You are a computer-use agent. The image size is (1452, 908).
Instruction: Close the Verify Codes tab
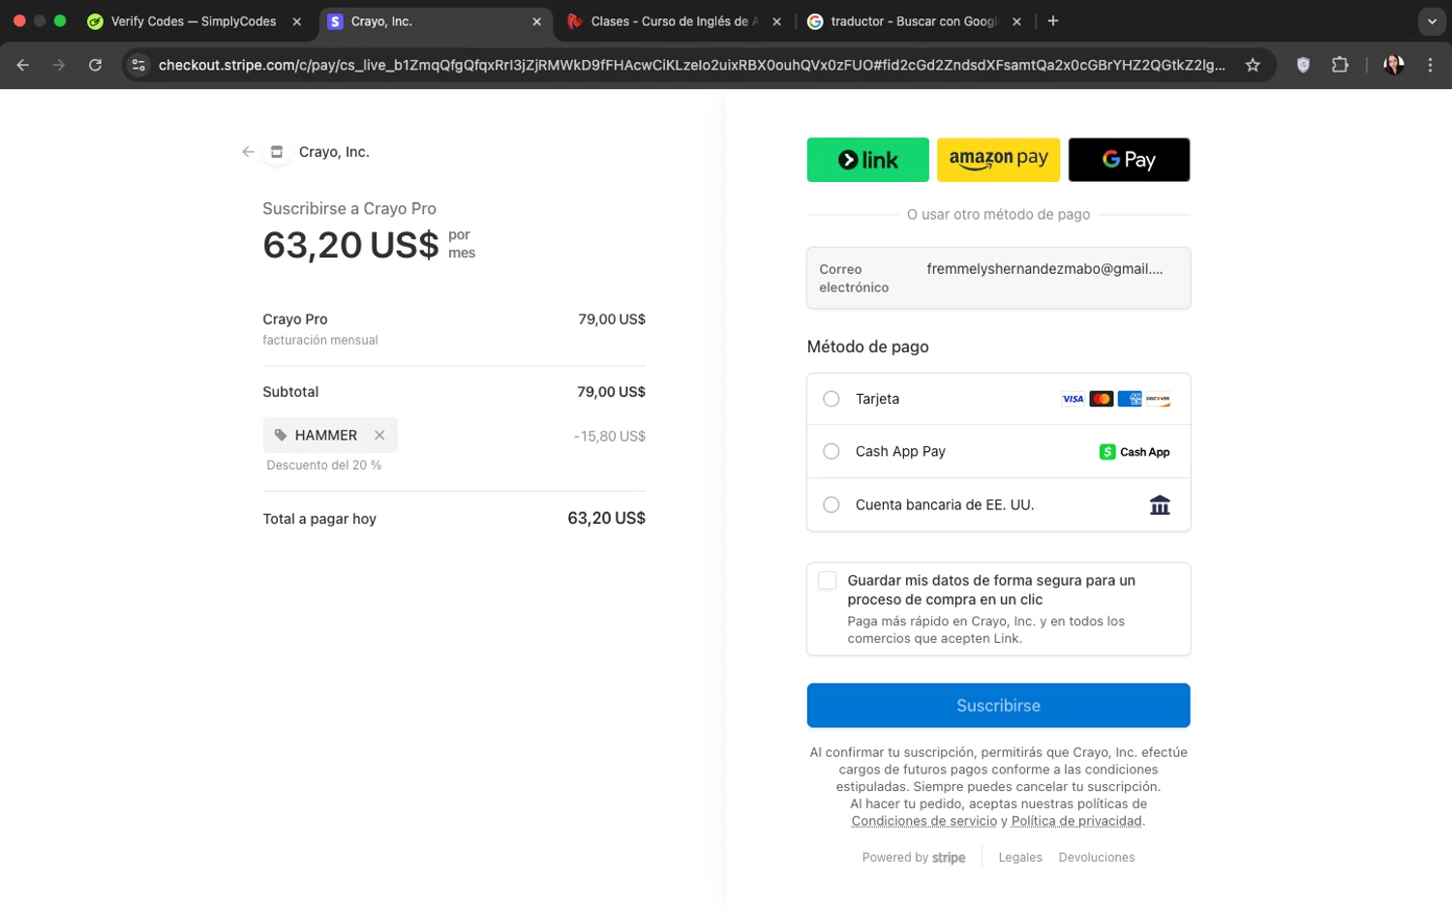point(296,21)
